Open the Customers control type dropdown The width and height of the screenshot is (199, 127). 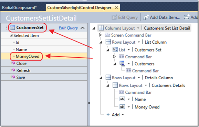coord(129,63)
